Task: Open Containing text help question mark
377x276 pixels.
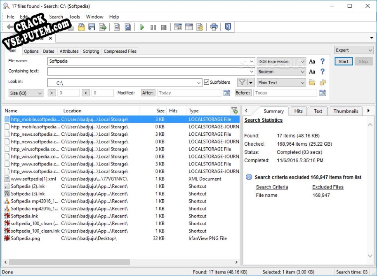Action: point(323,71)
